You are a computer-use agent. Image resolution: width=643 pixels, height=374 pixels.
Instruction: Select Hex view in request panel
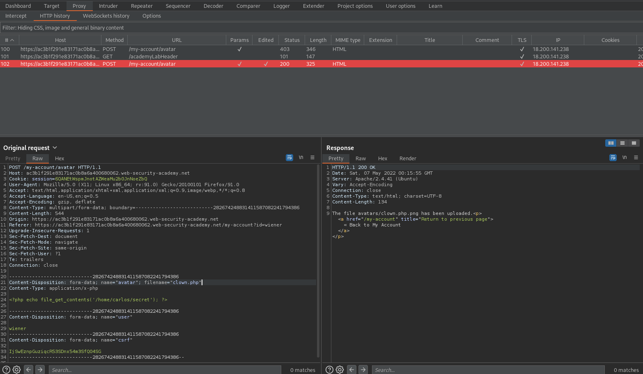pyautogui.click(x=60, y=158)
